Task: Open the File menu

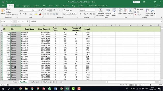Action: pyautogui.click(x=3, y=6)
